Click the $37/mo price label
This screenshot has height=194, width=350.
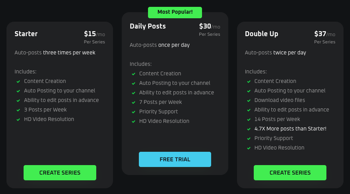325,34
